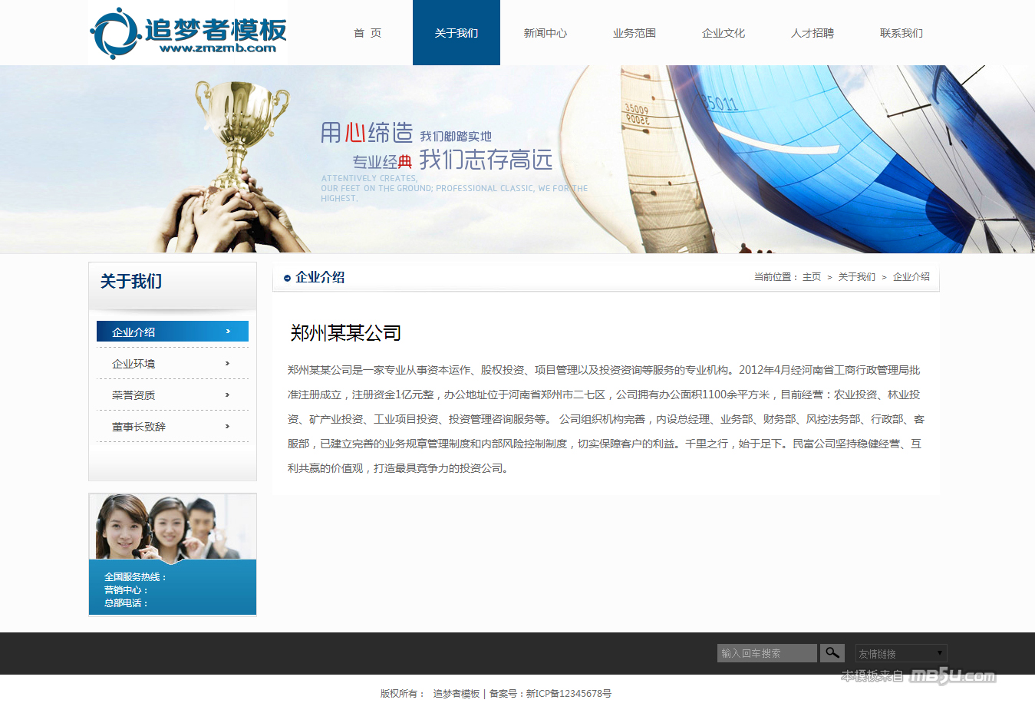Open the 友情链接 dropdown
Image resolution: width=1035 pixels, height=713 pixels.
[x=901, y=653]
